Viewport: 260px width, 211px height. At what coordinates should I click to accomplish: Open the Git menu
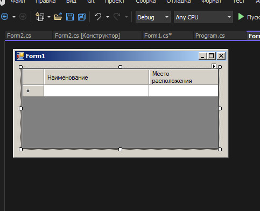click(91, 2)
